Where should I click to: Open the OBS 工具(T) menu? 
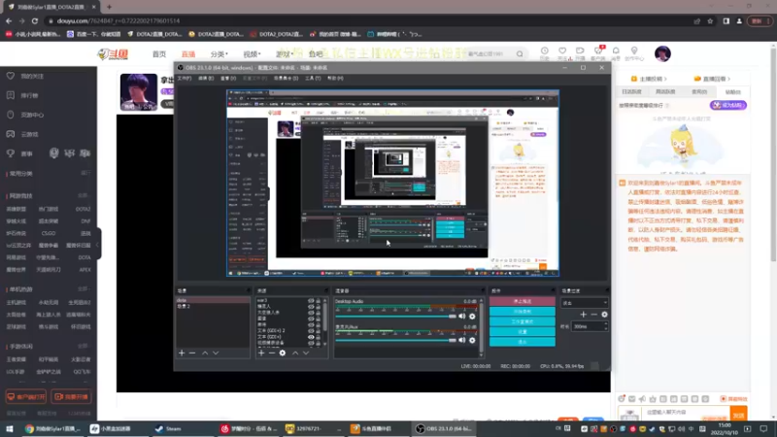313,79
